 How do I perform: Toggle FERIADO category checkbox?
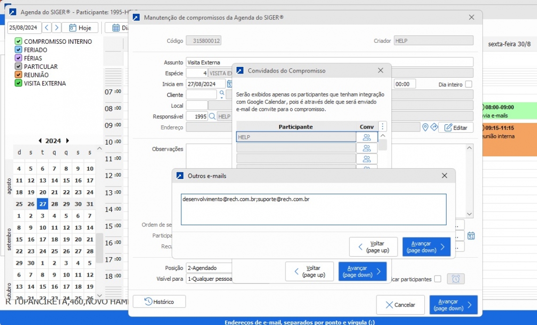[x=18, y=49]
